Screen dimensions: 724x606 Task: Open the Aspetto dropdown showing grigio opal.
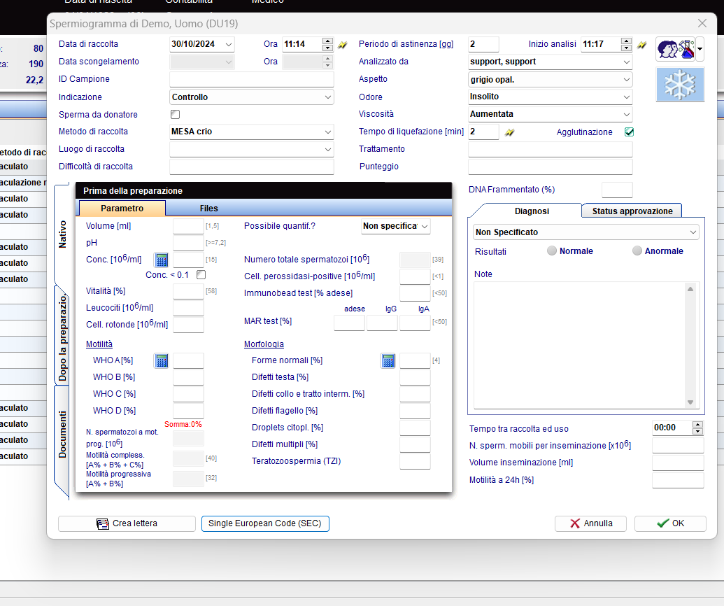(627, 80)
